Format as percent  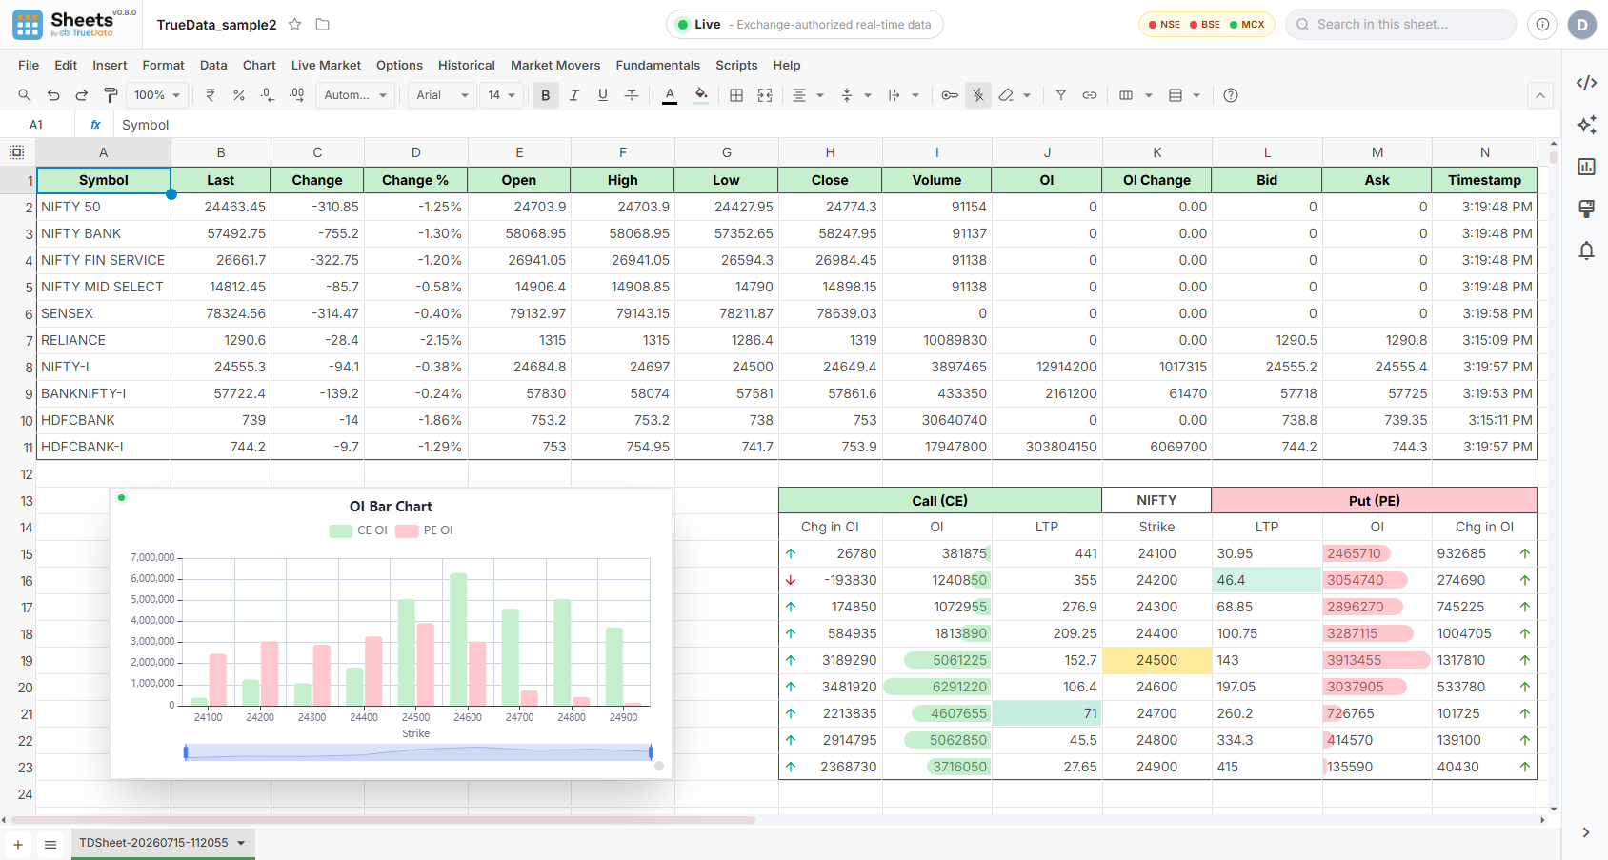pos(239,95)
